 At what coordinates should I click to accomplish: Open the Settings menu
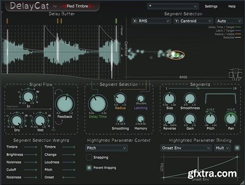tap(211, 6)
